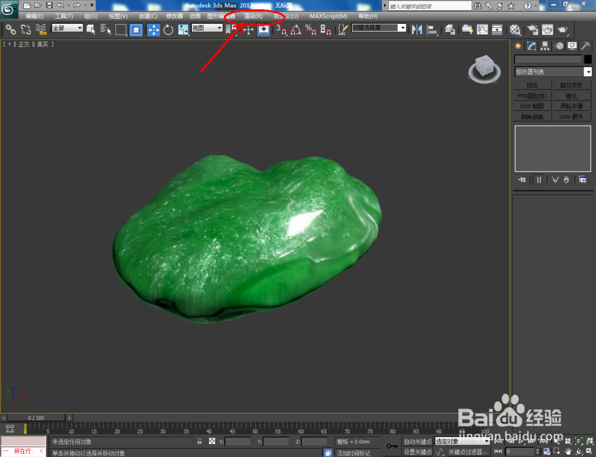Open the 3ds Max application menu logo
The width and height of the screenshot is (596, 457).
(x=9, y=10)
